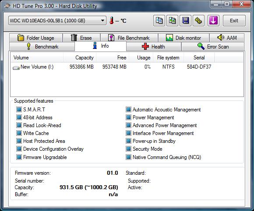Toggle the Interface Power Management checkbox
Image resolution: width=254 pixels, height=211 pixels.
point(128,133)
